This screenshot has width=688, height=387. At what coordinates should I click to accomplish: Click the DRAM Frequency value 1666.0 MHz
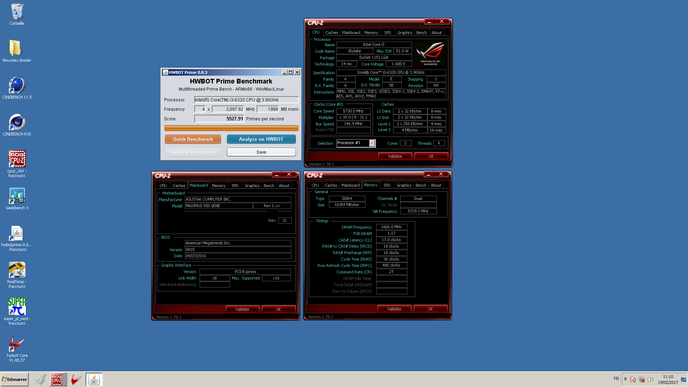(x=391, y=227)
